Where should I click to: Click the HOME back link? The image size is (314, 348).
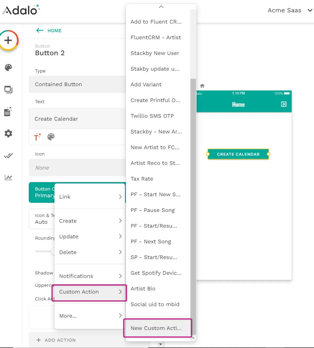(x=54, y=31)
